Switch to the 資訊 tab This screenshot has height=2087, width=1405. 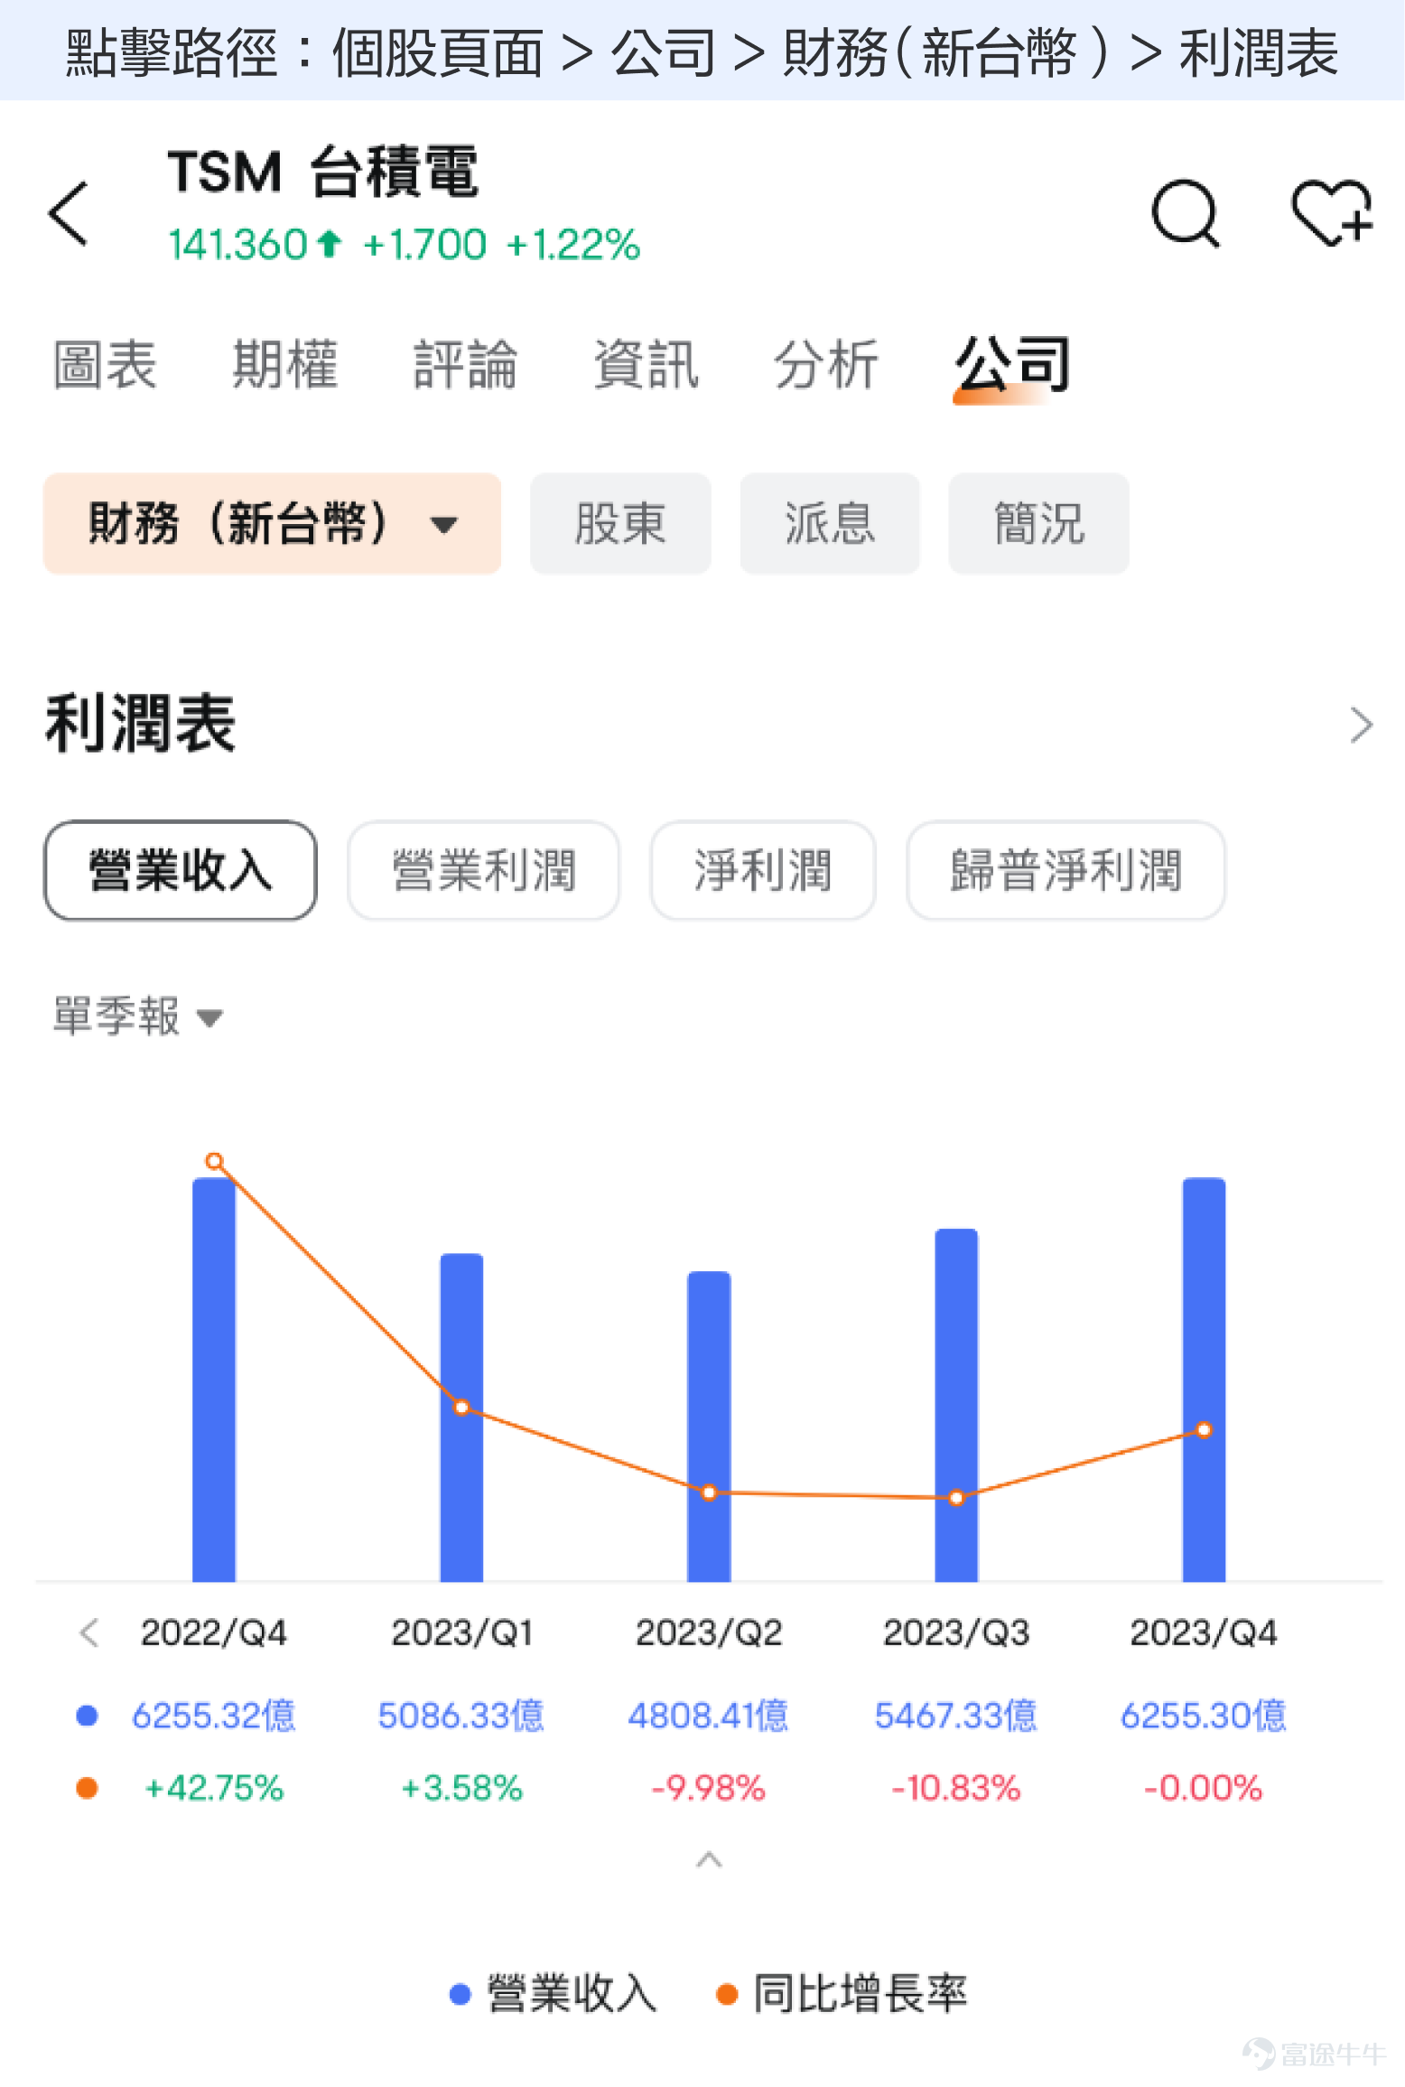647,366
